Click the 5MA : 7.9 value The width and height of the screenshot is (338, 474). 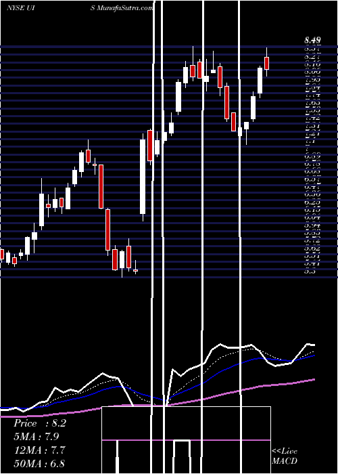[36, 437]
